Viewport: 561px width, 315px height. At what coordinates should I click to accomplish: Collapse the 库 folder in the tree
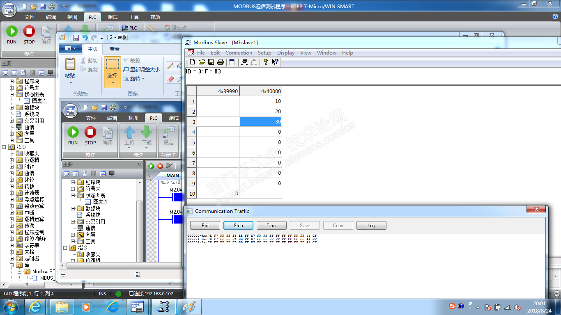pyautogui.click(x=12, y=265)
